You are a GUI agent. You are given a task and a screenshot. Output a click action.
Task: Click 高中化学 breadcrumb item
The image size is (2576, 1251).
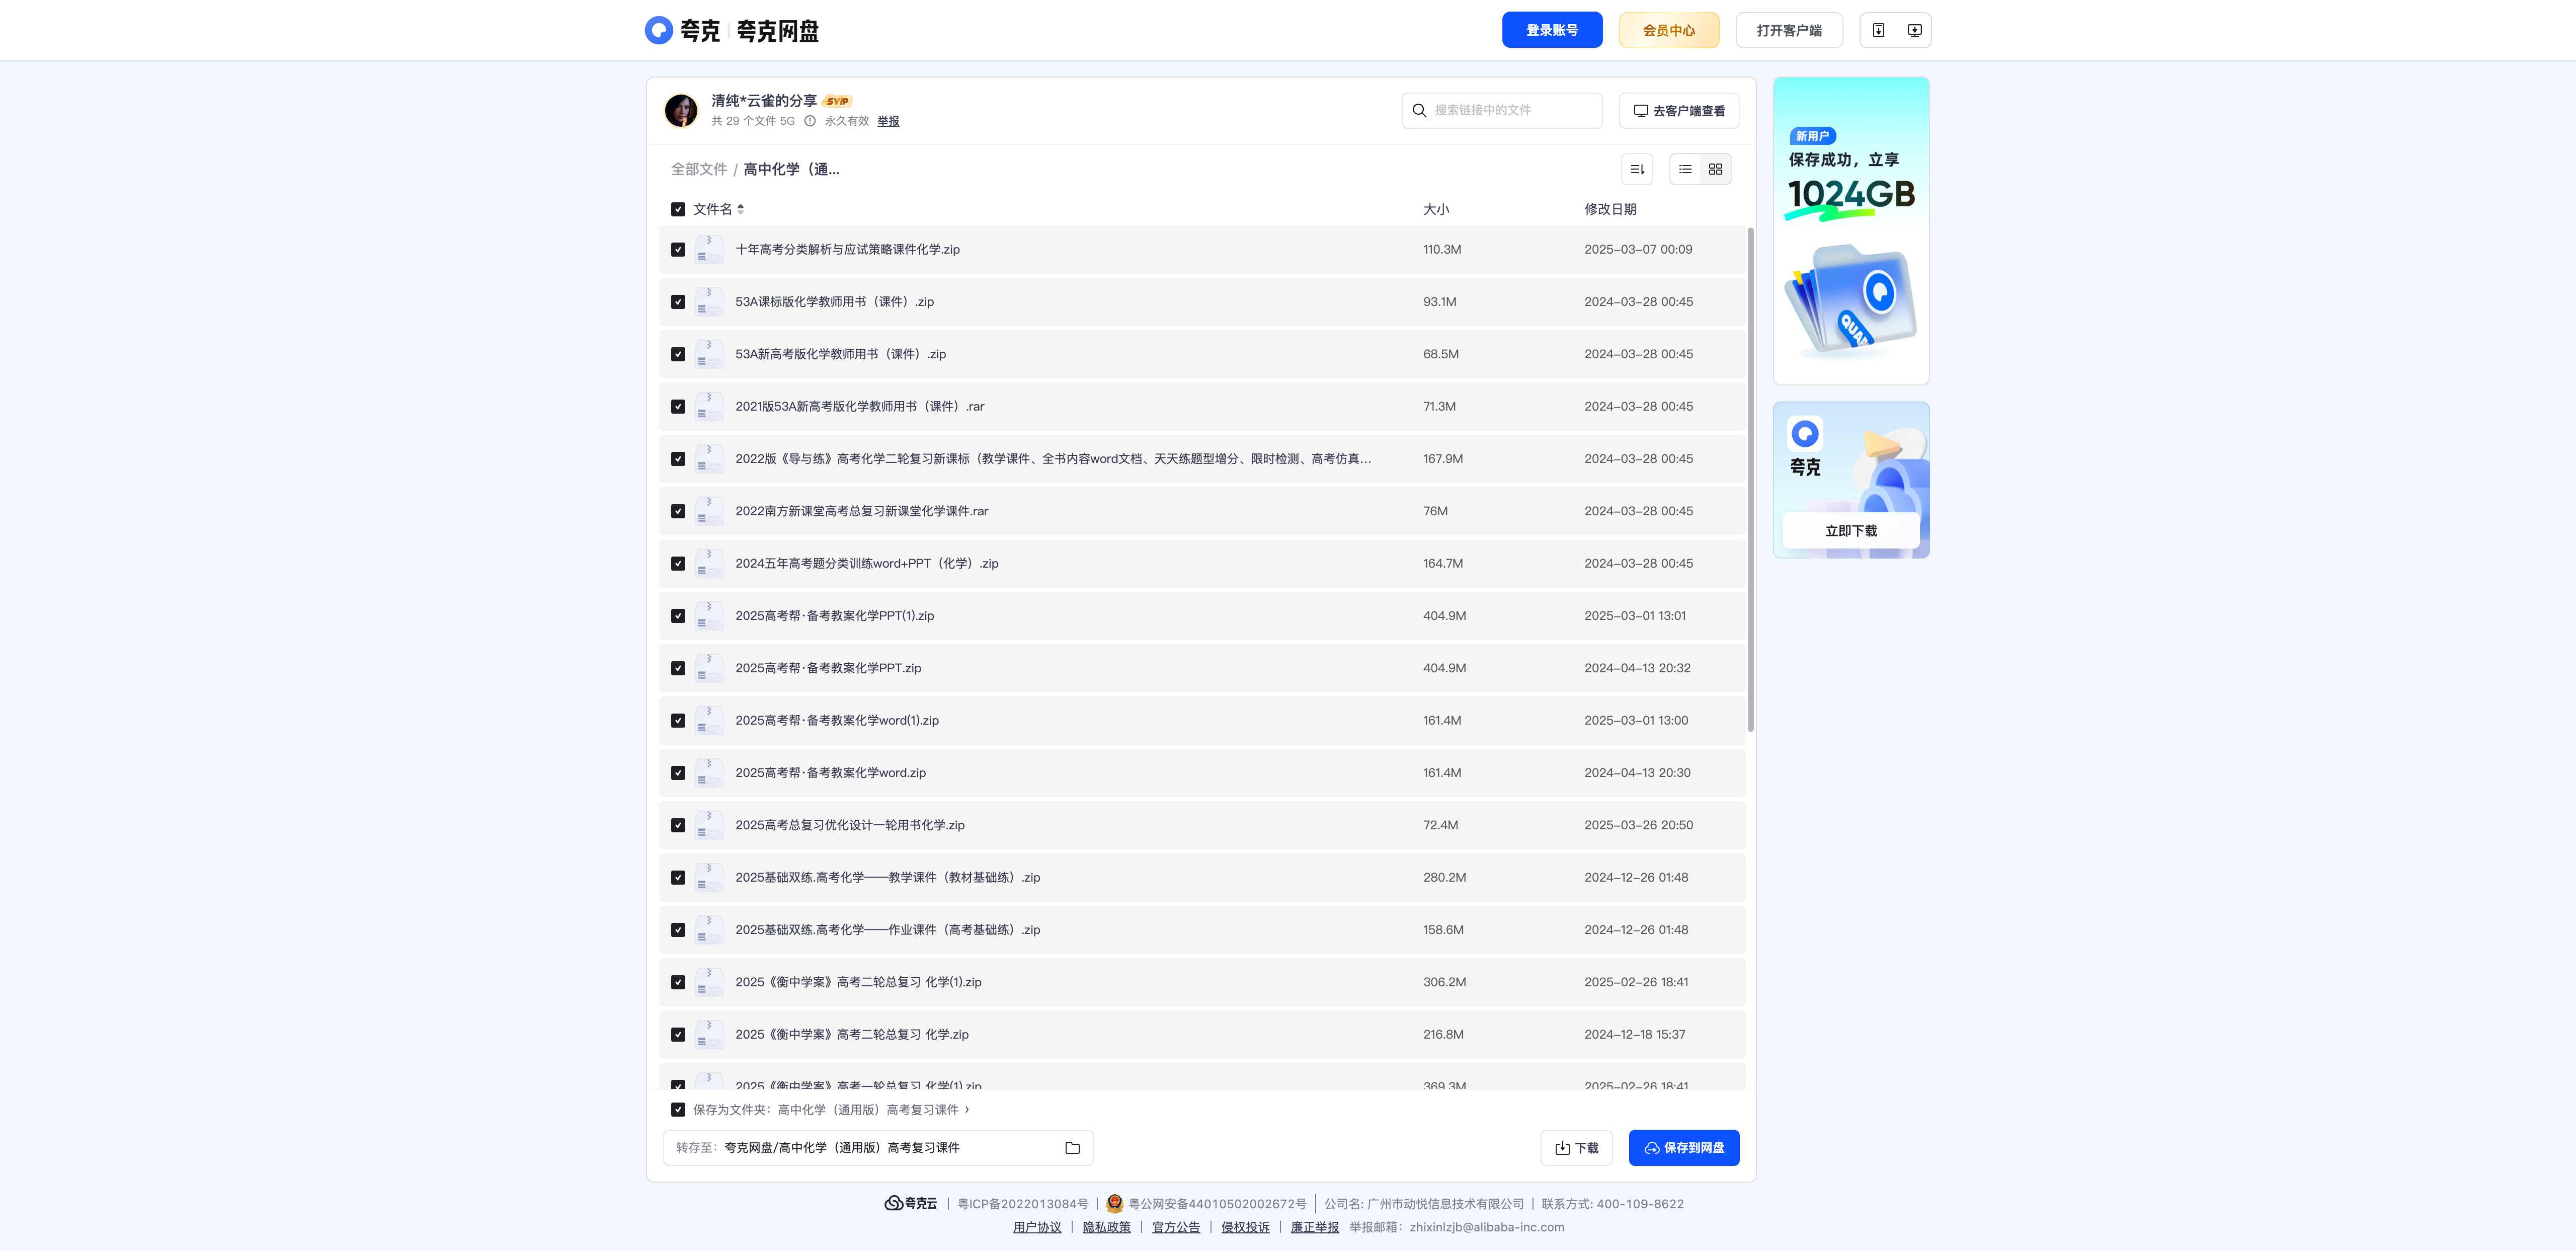click(791, 169)
